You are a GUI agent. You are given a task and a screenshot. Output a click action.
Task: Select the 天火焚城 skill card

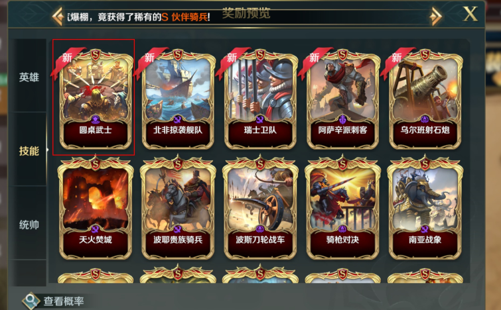coord(95,207)
